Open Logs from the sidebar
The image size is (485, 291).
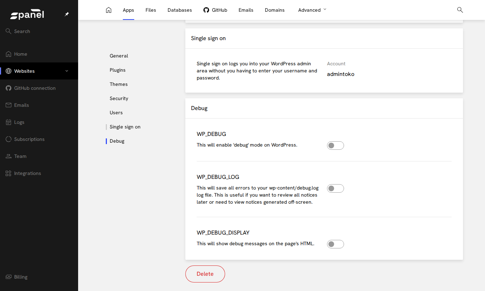click(x=39, y=122)
